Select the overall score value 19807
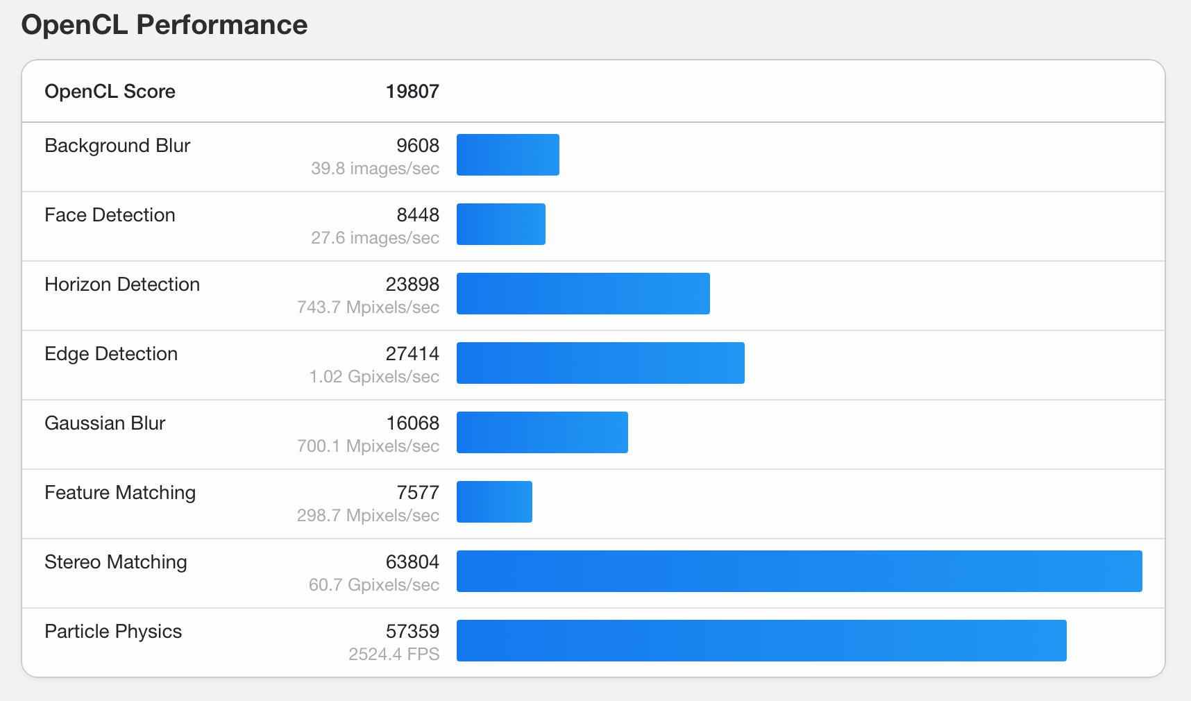The image size is (1191, 701). 412,92
